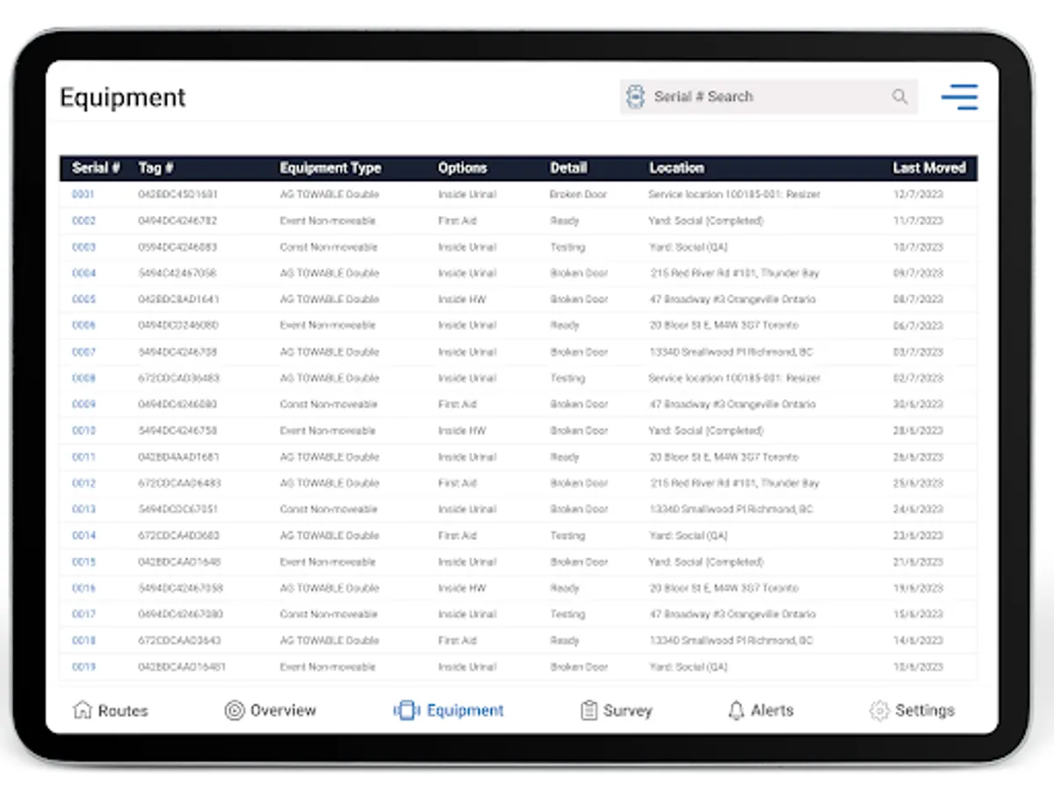Viewport: 1054px width, 790px height.
Task: Click 'Event Non-moveable' in row 0010
Action: pyautogui.click(x=328, y=430)
